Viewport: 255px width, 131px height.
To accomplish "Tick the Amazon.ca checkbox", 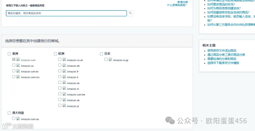I will [x=14, y=65].
